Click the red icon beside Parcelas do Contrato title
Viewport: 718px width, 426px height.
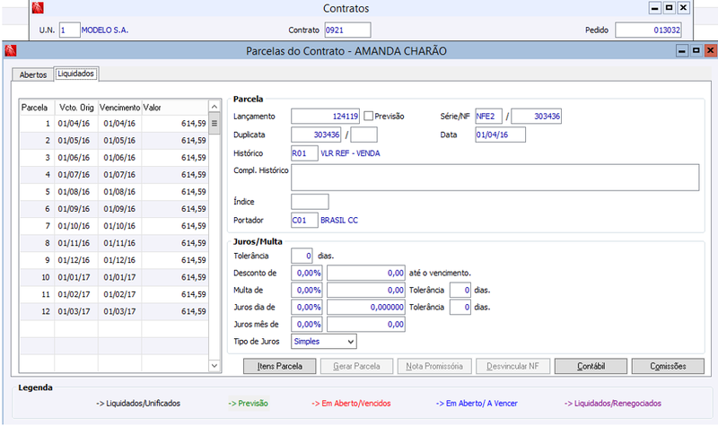[x=11, y=50]
